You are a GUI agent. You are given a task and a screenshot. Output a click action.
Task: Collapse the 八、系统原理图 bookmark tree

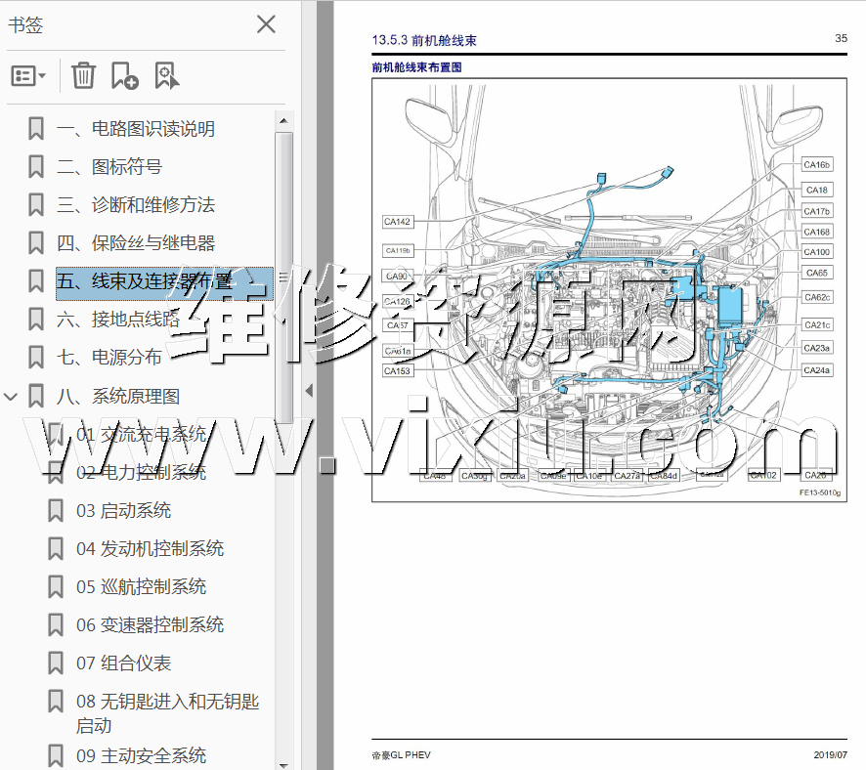pyautogui.click(x=12, y=396)
